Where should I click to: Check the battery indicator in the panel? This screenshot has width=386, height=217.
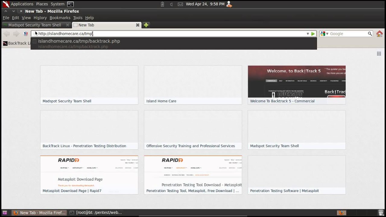coord(162,4)
